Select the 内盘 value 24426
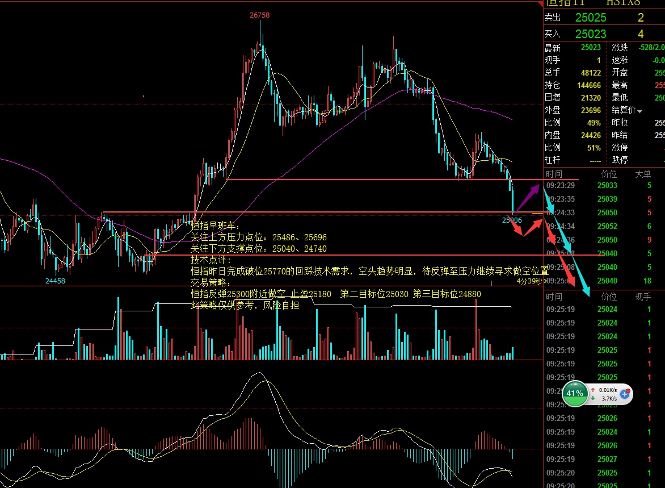This screenshot has height=488, width=665. point(591,135)
